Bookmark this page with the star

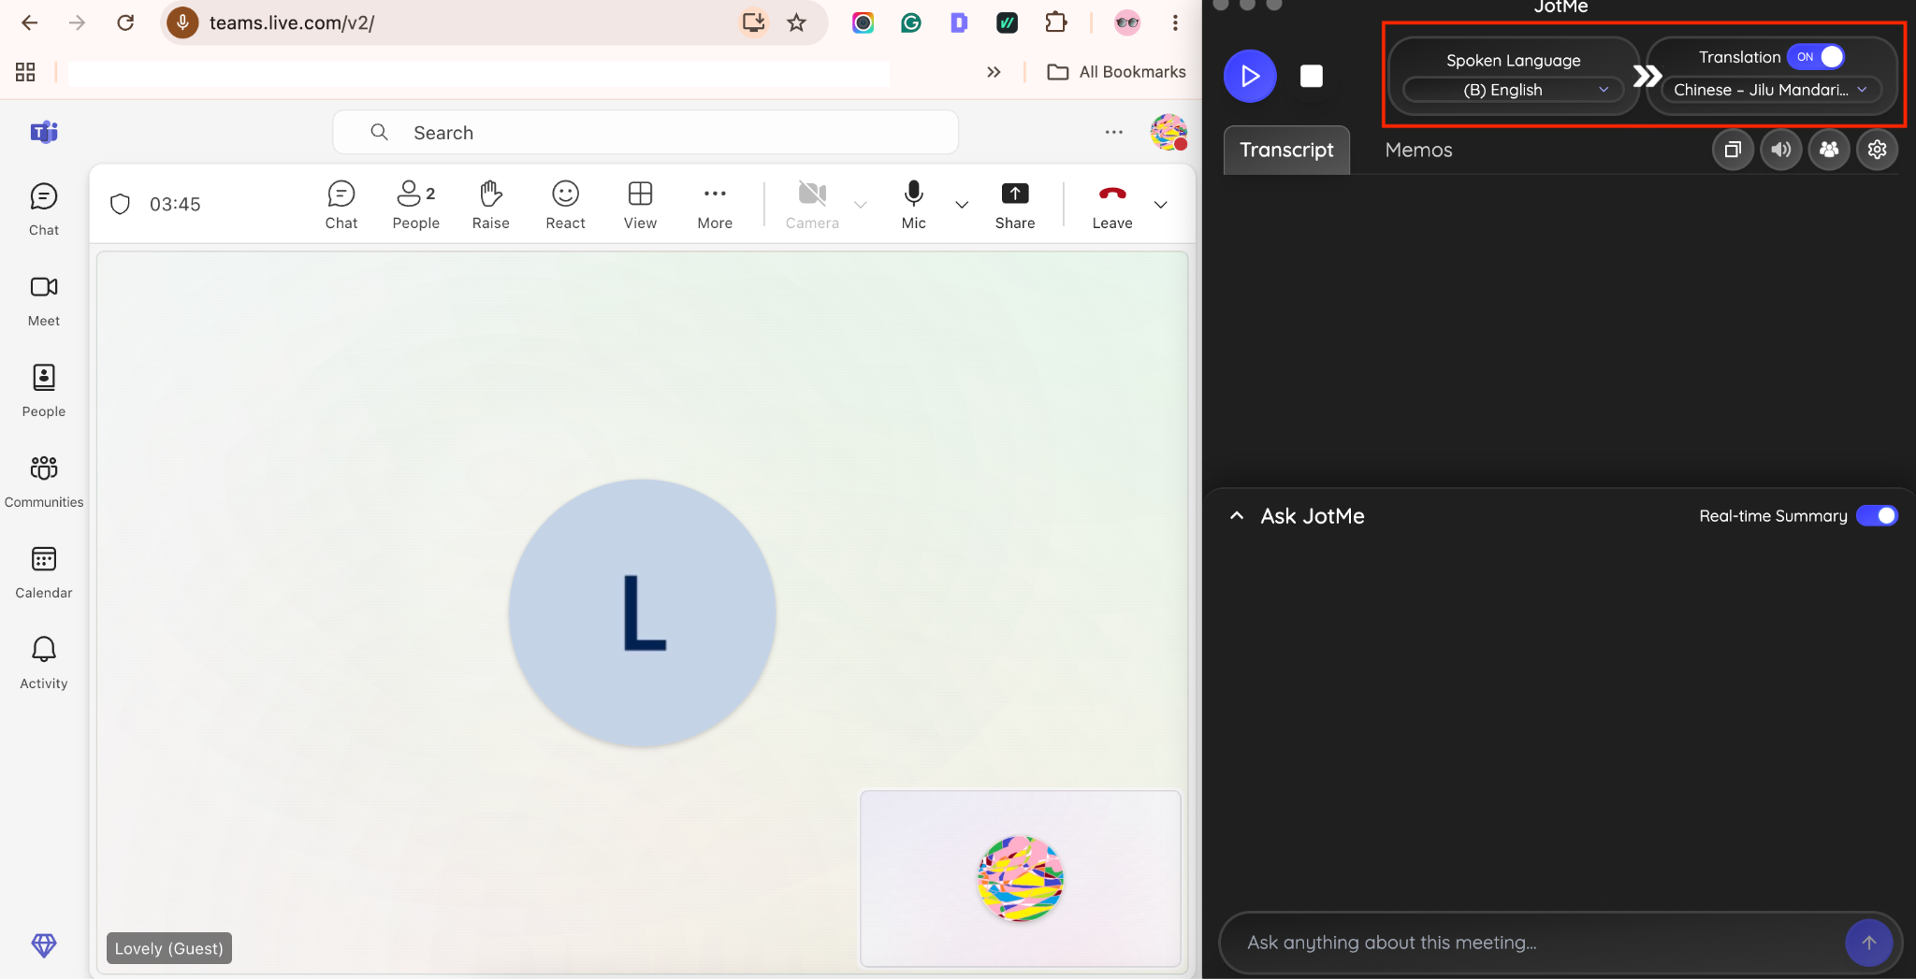[x=796, y=22]
